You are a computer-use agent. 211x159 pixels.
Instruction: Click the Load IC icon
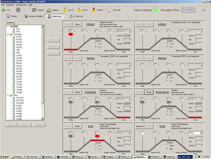coord(79,10)
